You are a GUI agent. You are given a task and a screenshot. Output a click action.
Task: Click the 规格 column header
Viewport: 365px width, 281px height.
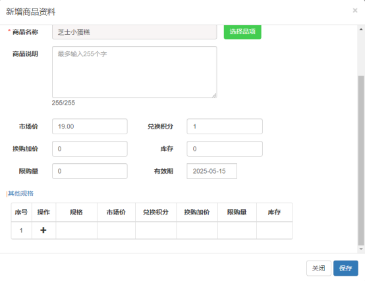(76, 212)
